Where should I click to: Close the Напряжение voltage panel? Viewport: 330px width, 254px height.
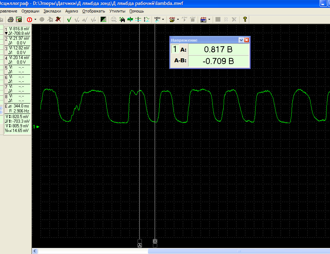tap(246, 40)
